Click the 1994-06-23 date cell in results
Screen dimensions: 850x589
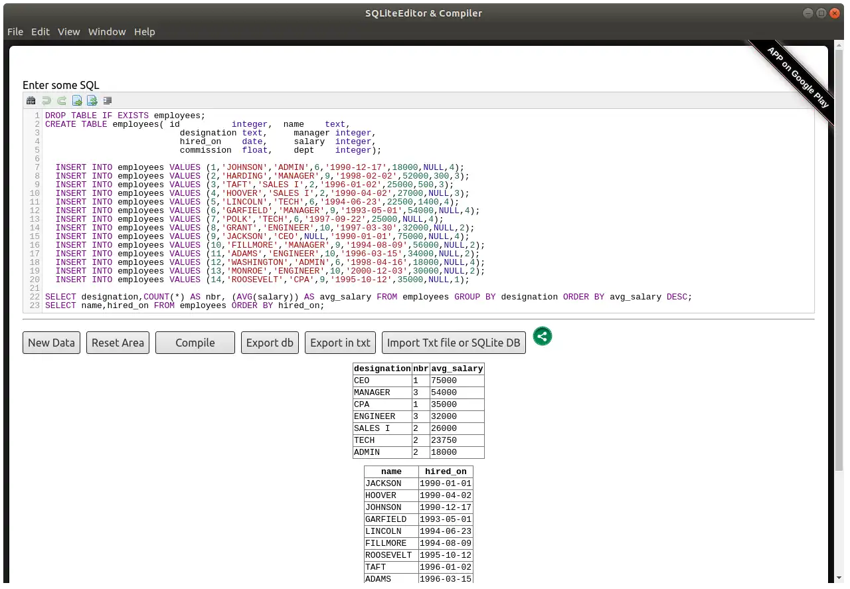click(x=446, y=531)
